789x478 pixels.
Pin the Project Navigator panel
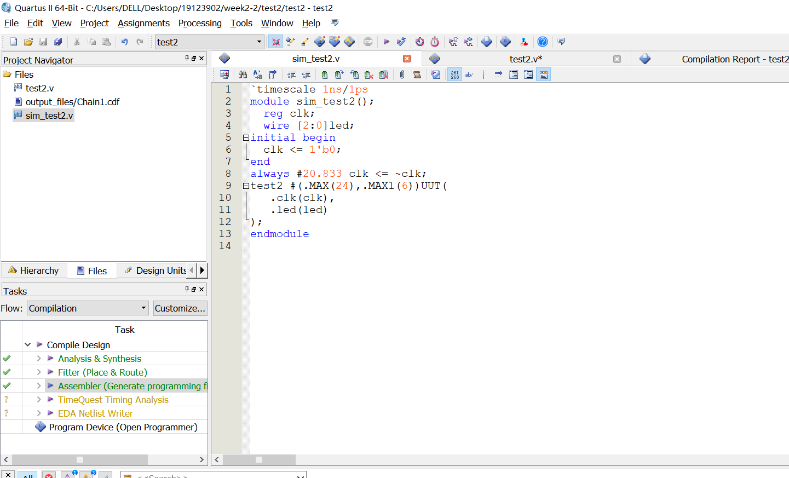click(x=187, y=58)
